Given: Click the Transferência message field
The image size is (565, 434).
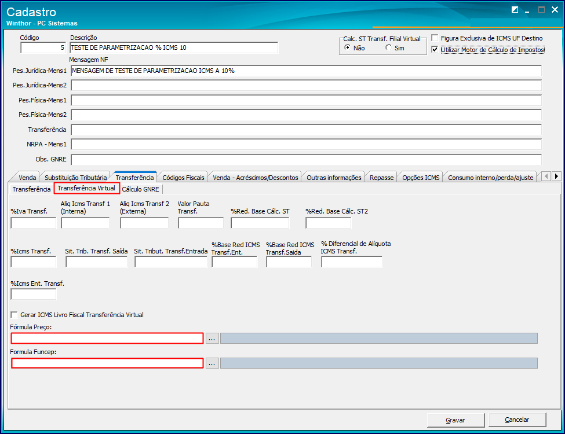Looking at the screenshot, I should click(307, 130).
